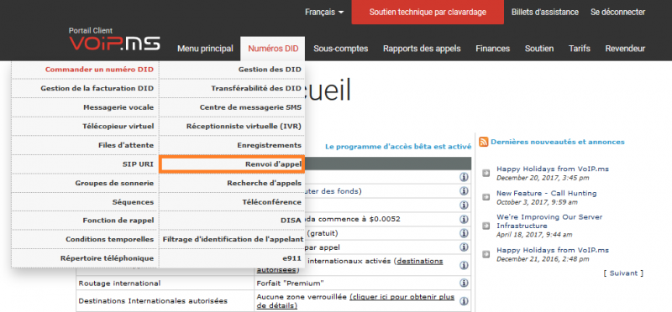
Task: Select 'Télécopieur virtuel' menu entry
Action: point(86,127)
